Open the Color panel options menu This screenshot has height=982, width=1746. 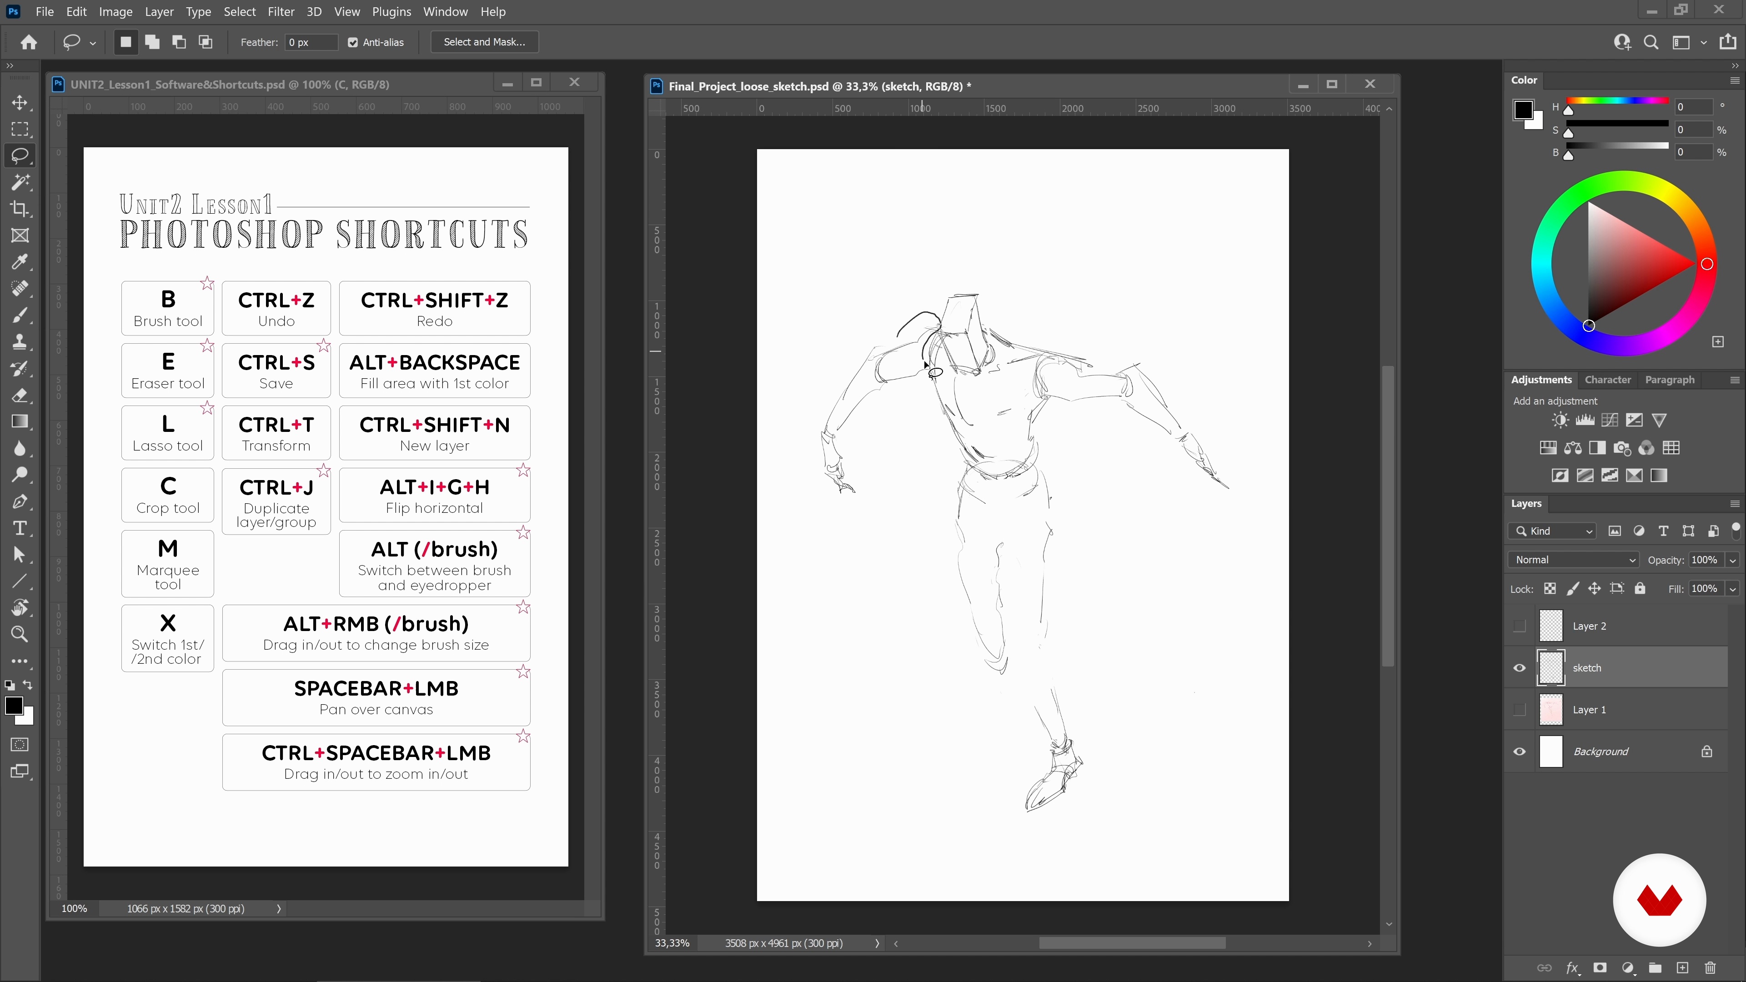(1735, 80)
